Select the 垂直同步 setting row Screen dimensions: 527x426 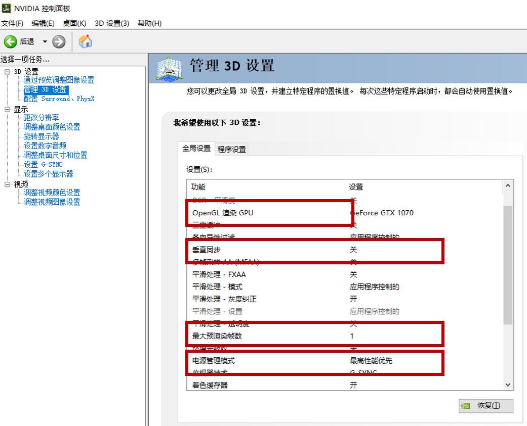pos(345,250)
